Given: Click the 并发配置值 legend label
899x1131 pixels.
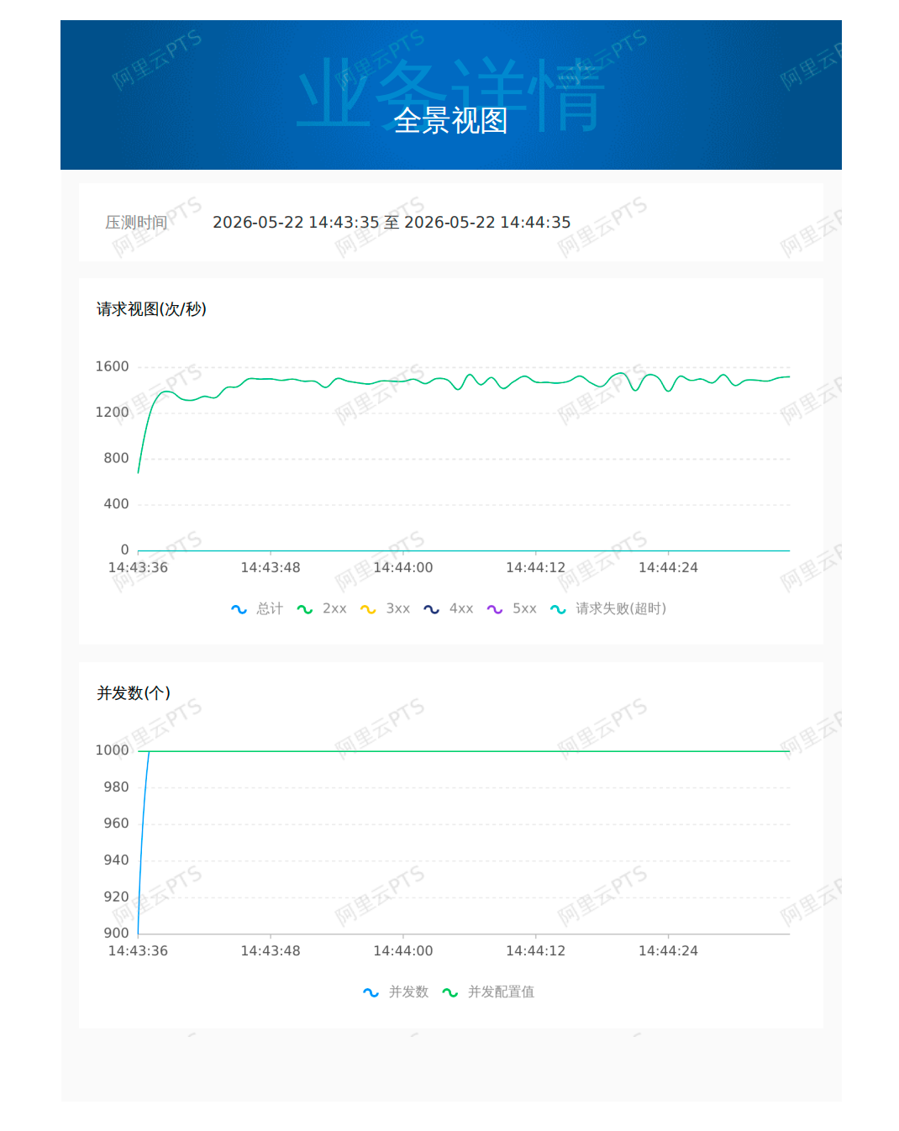Looking at the screenshot, I should (501, 992).
